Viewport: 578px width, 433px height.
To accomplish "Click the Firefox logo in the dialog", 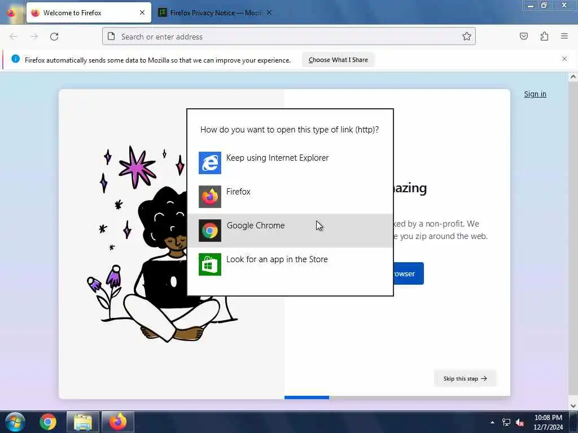I will point(210,197).
